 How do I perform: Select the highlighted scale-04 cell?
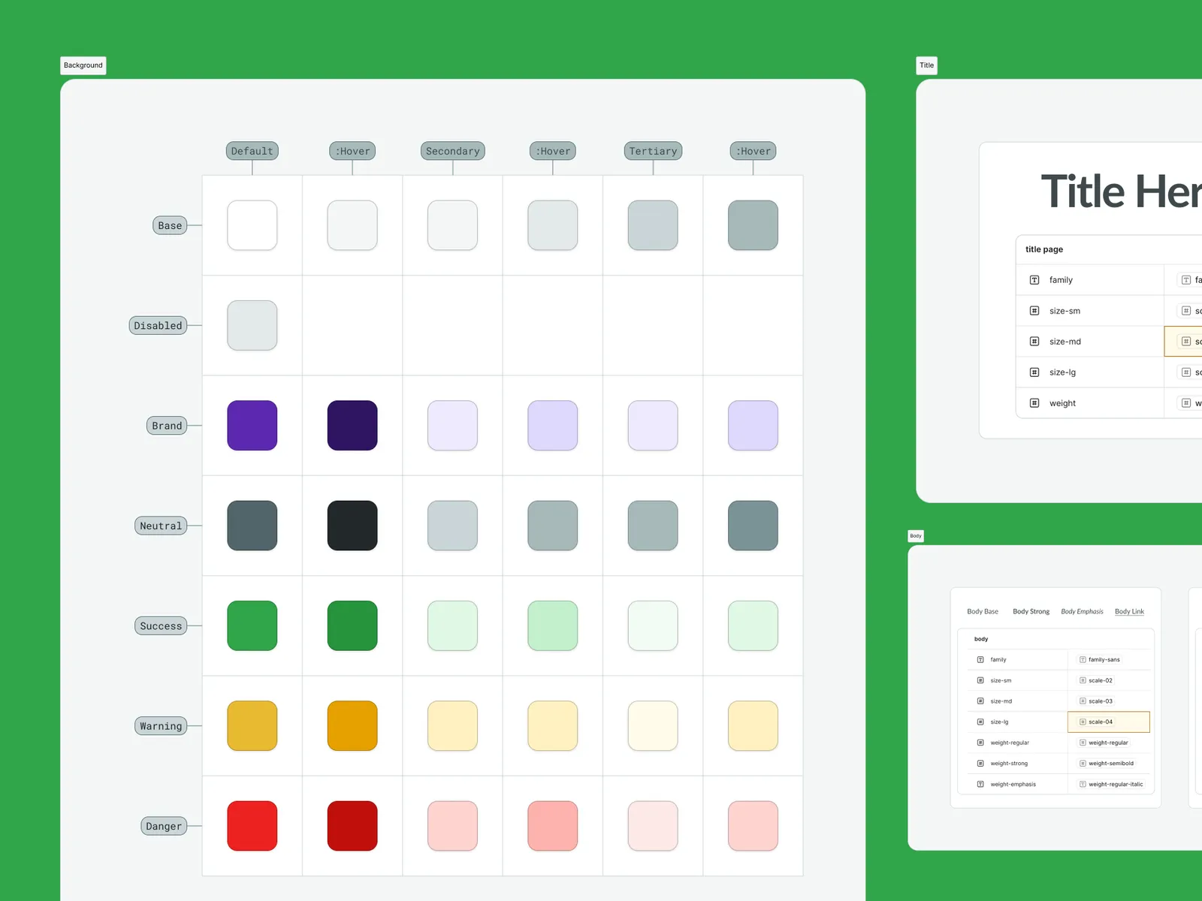click(x=1109, y=722)
